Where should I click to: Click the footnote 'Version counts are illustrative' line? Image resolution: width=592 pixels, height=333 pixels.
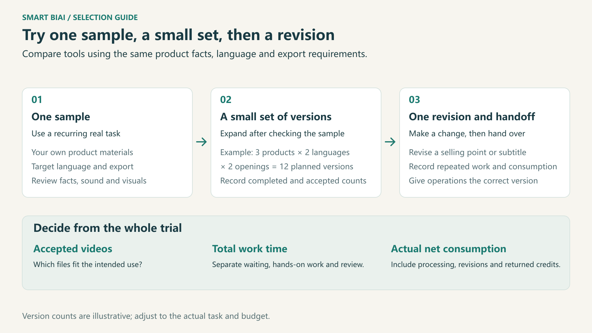click(x=146, y=316)
